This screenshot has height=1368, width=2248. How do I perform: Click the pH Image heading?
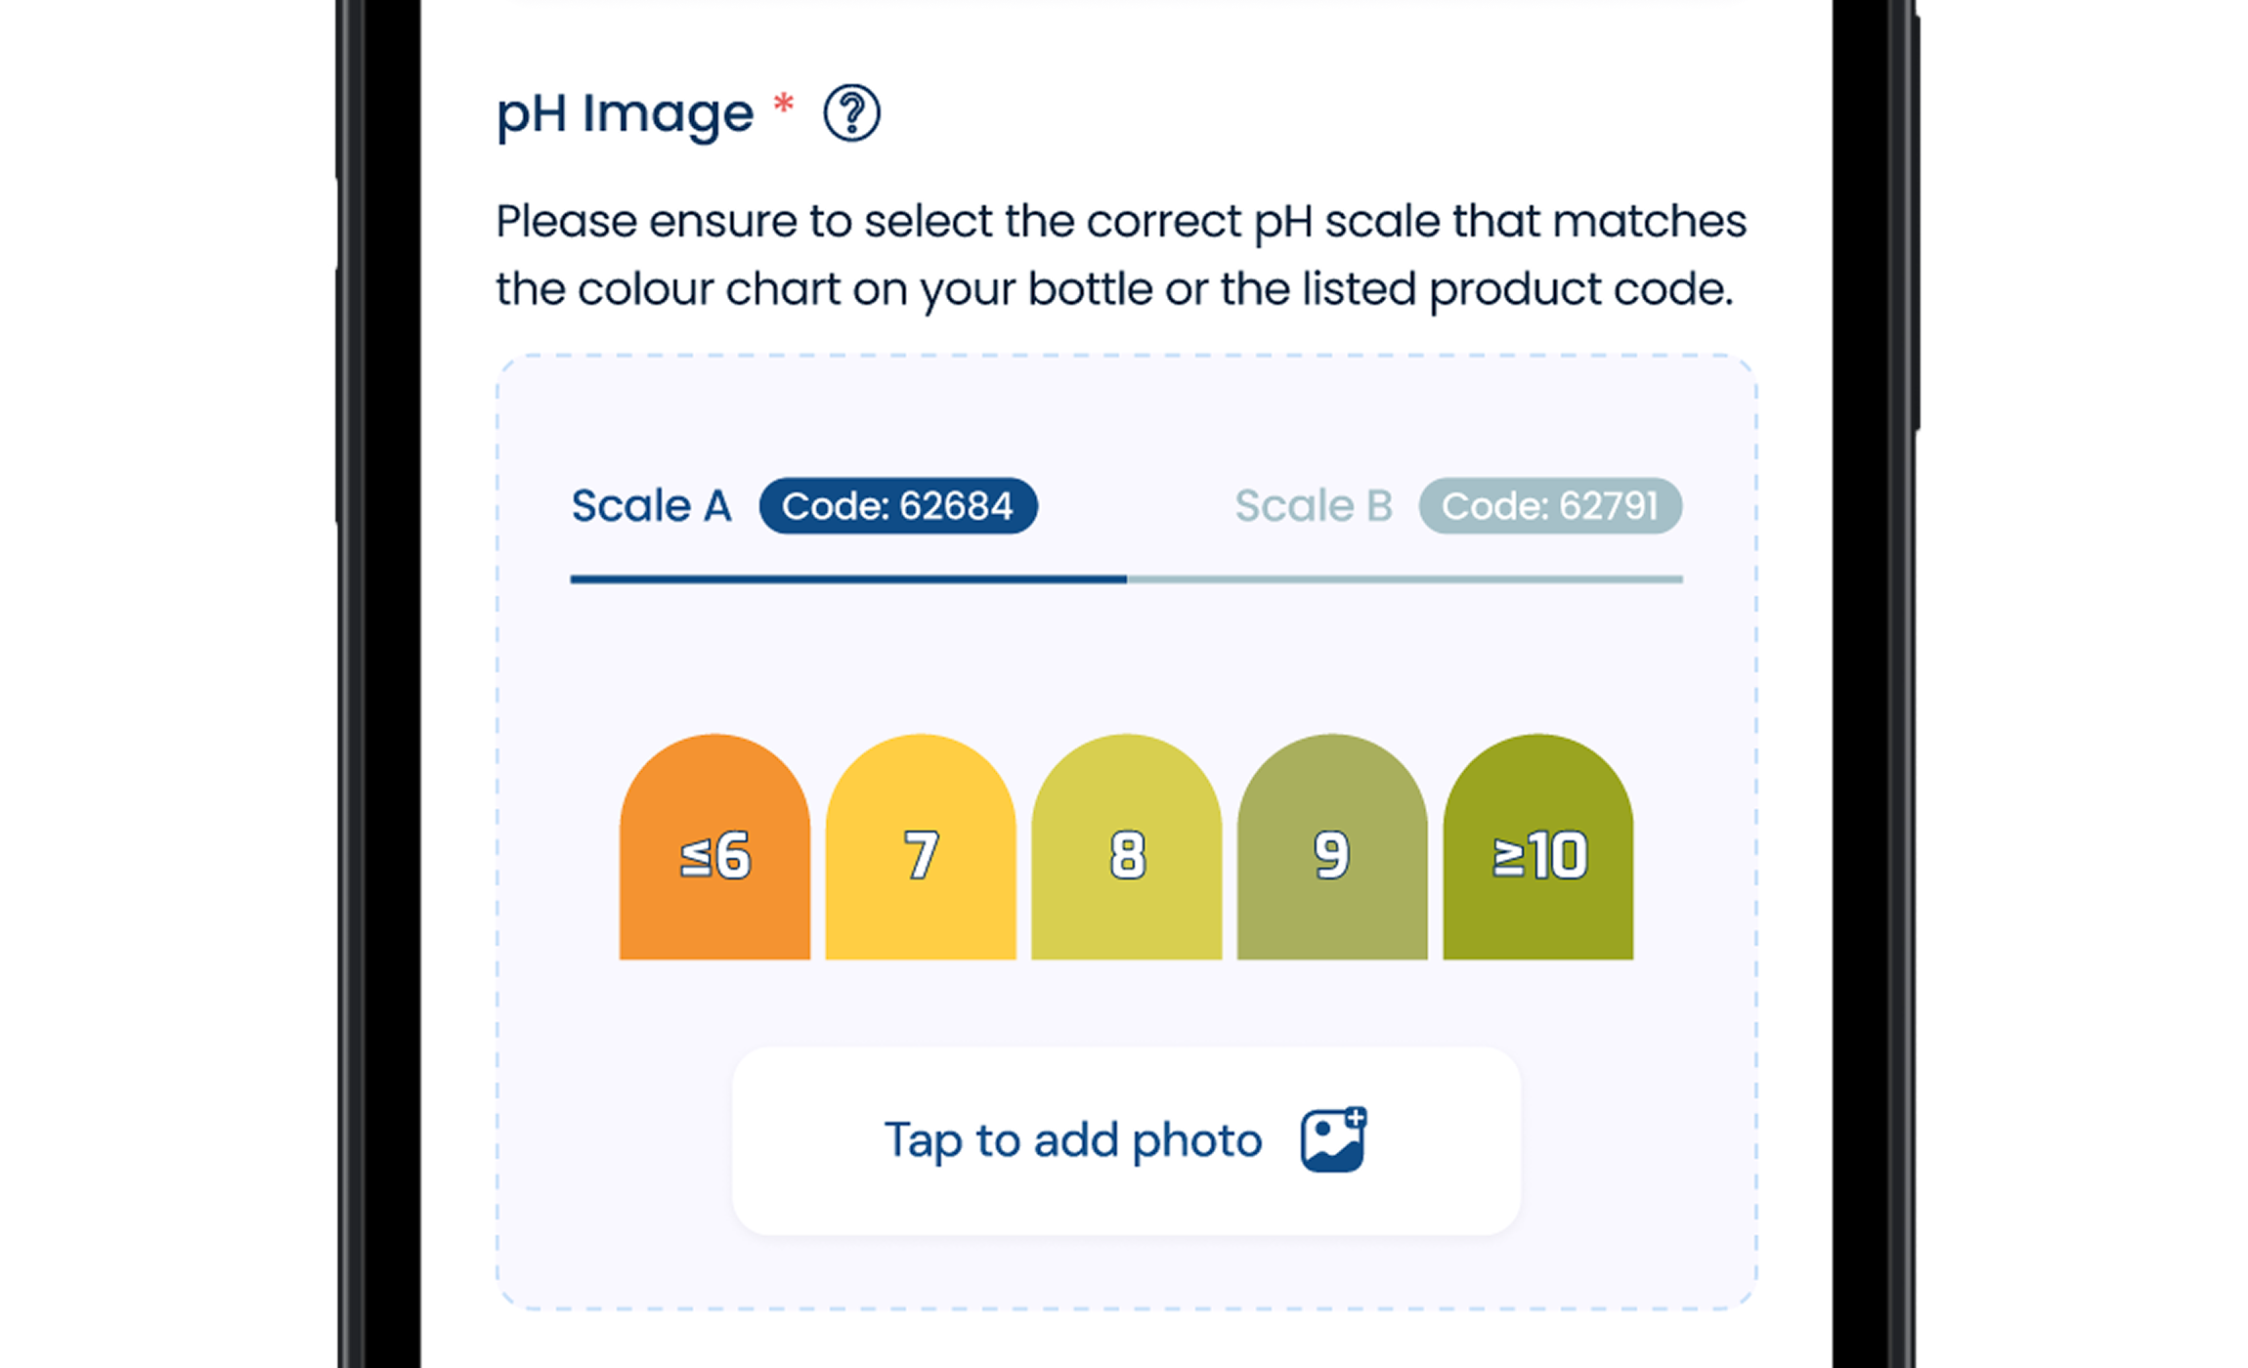[626, 113]
